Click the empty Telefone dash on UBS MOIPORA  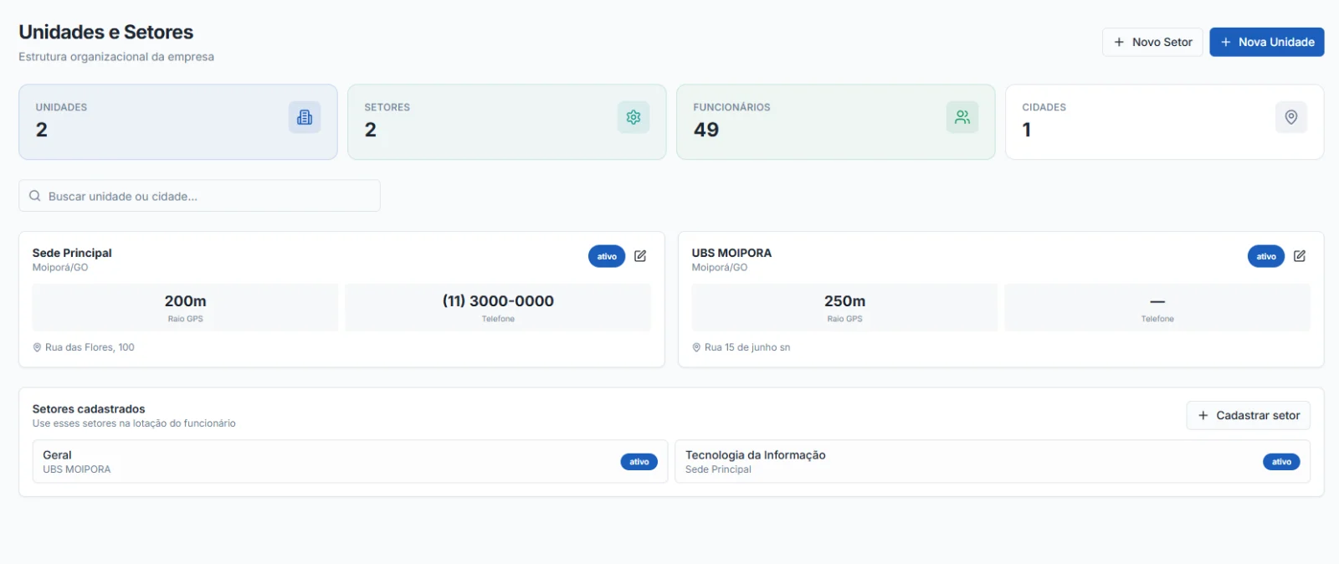(x=1157, y=301)
